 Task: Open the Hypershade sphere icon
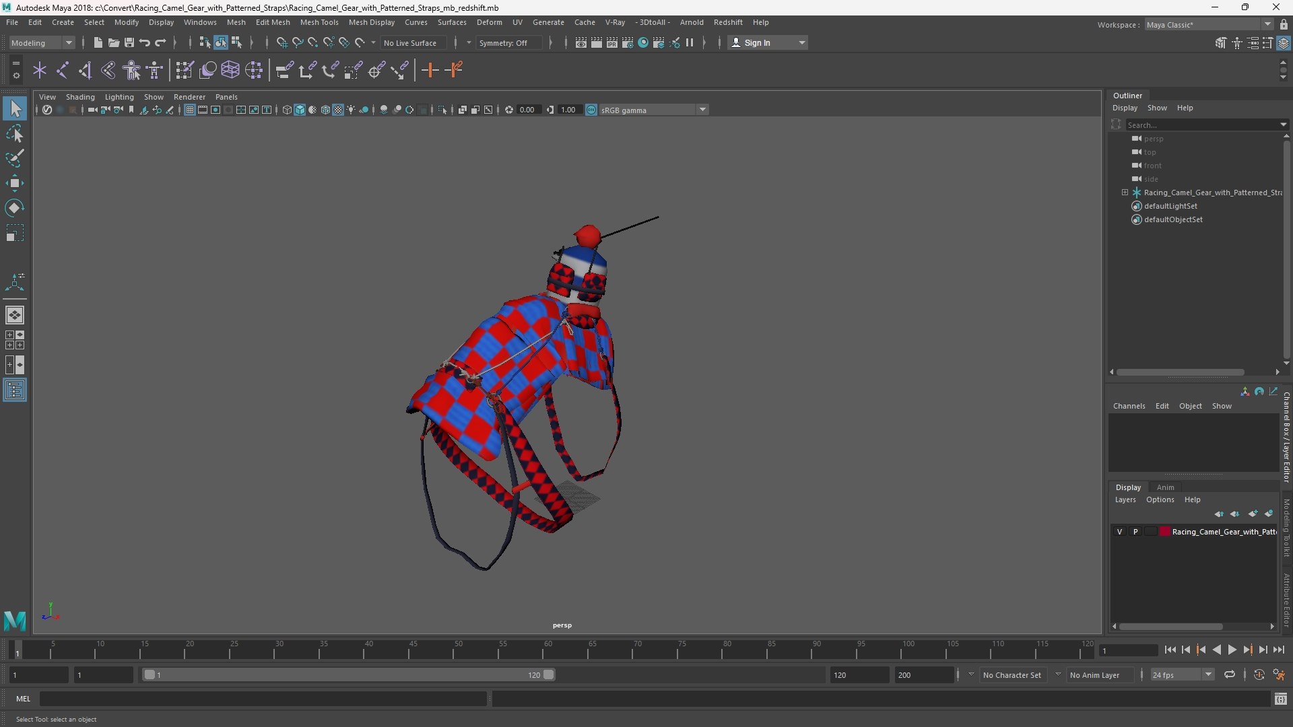(643, 43)
